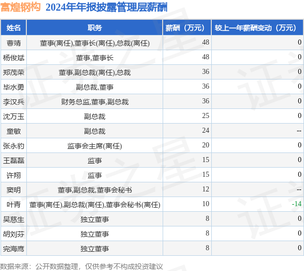The image size is (304, 271).
Task: Click the name cell 张永豹
Action: [x=14, y=146]
